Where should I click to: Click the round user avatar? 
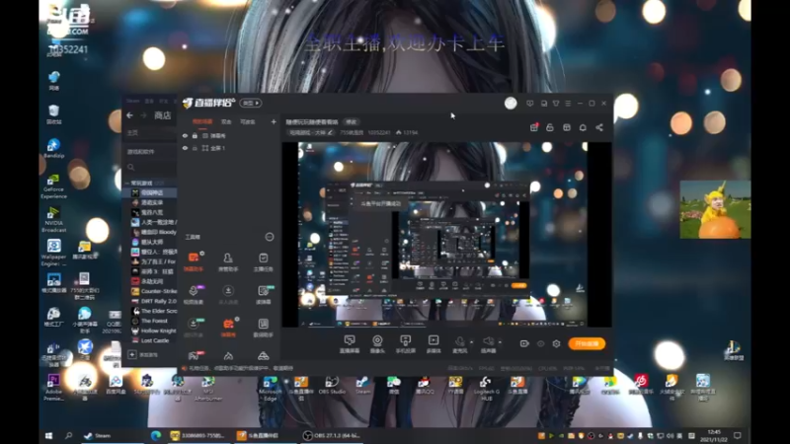pos(511,103)
